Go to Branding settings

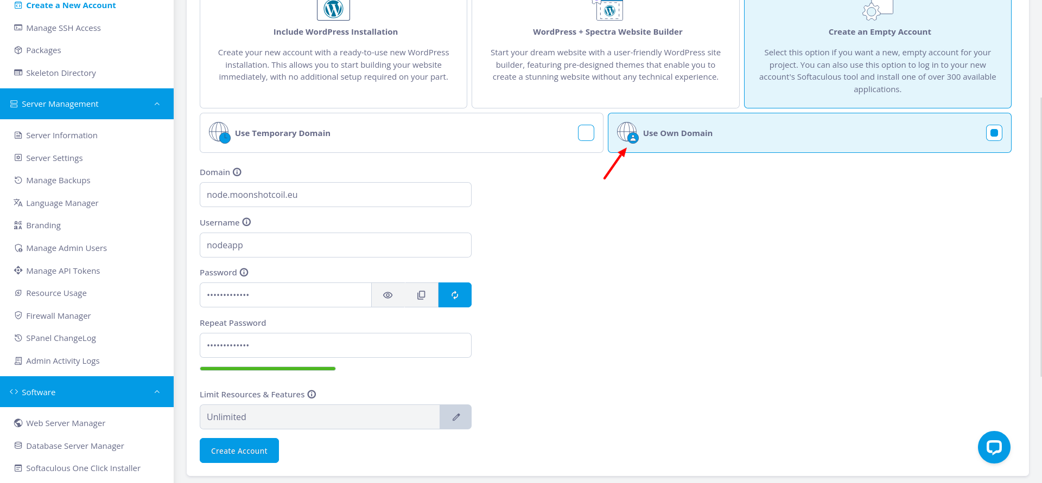point(43,226)
